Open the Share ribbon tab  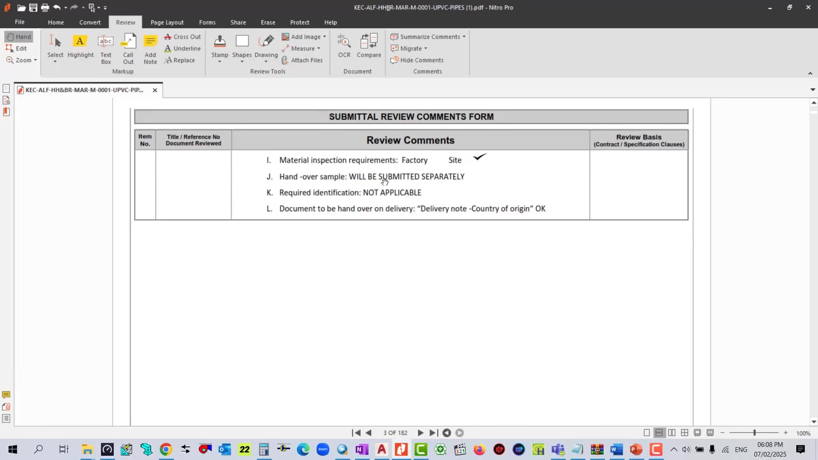point(238,22)
